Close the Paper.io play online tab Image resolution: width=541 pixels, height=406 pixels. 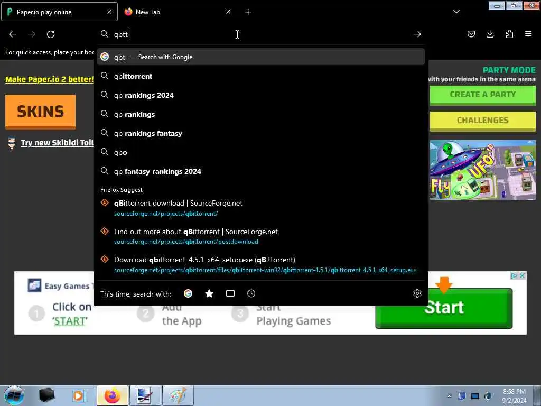(109, 12)
